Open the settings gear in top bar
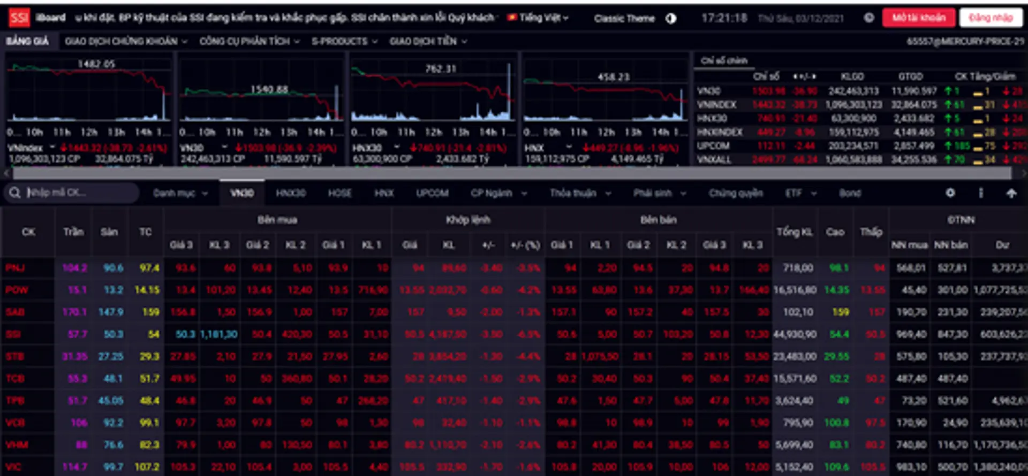 pyautogui.click(x=868, y=18)
